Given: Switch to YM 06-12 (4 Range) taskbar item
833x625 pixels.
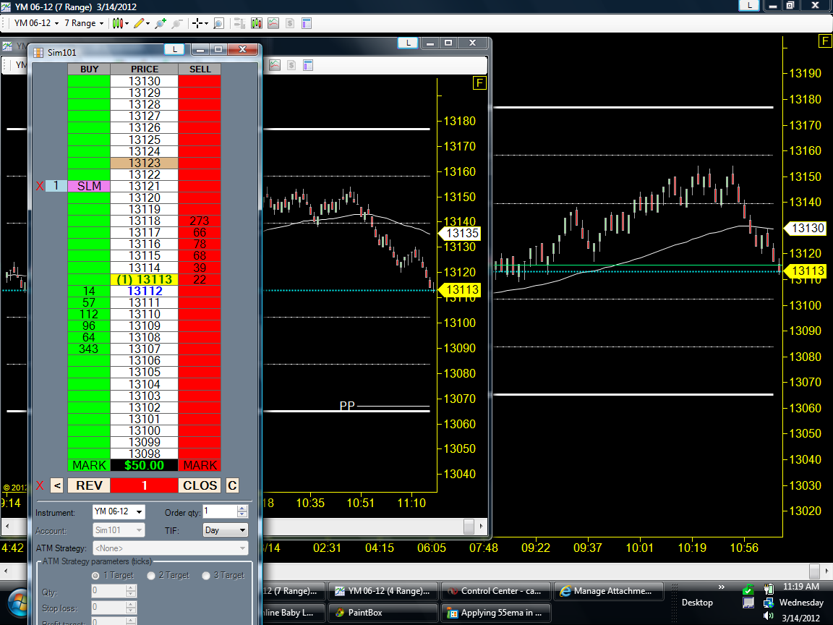Looking at the screenshot, I should click(x=383, y=591).
